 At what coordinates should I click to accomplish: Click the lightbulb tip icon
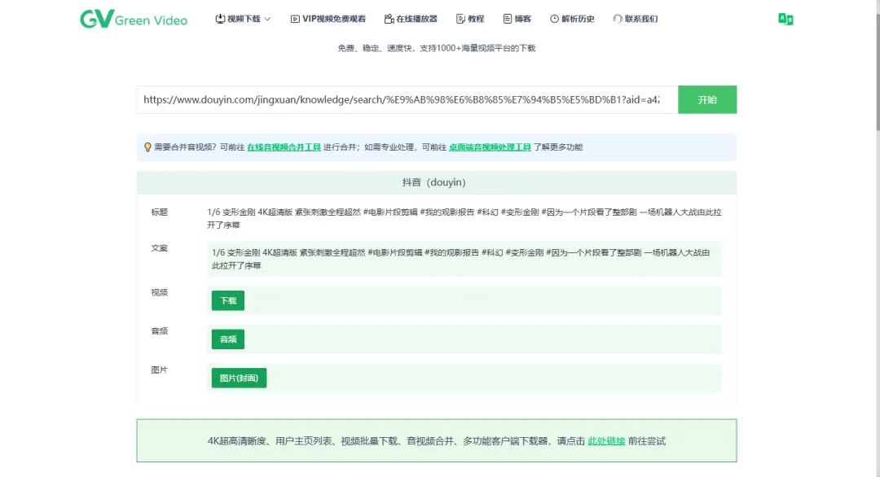(147, 147)
